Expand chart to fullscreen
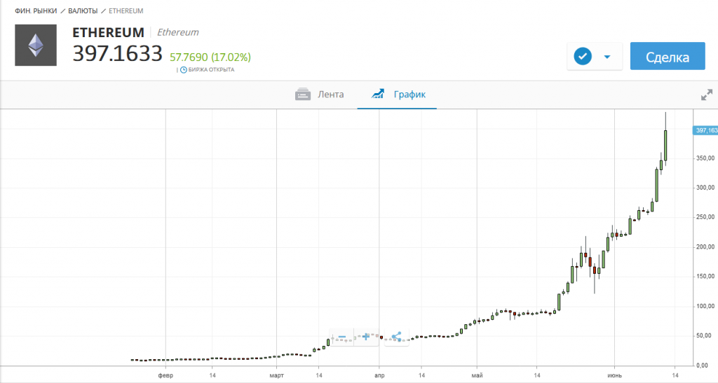This screenshot has height=383, width=718. pyautogui.click(x=707, y=95)
